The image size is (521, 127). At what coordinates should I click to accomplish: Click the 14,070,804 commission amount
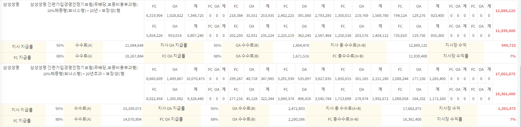(x=132, y=119)
